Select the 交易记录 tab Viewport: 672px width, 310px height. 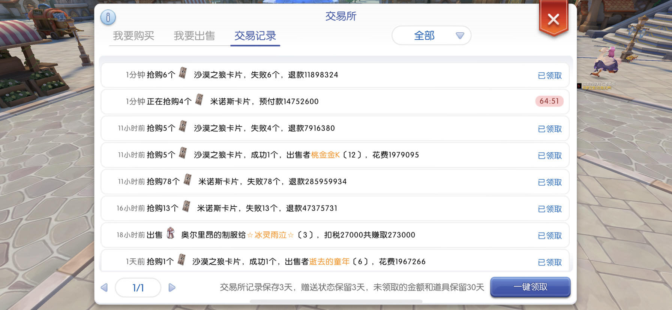[x=255, y=36]
